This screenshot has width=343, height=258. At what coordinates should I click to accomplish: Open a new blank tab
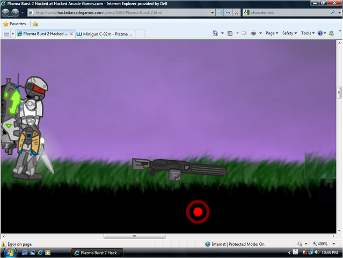point(140,34)
